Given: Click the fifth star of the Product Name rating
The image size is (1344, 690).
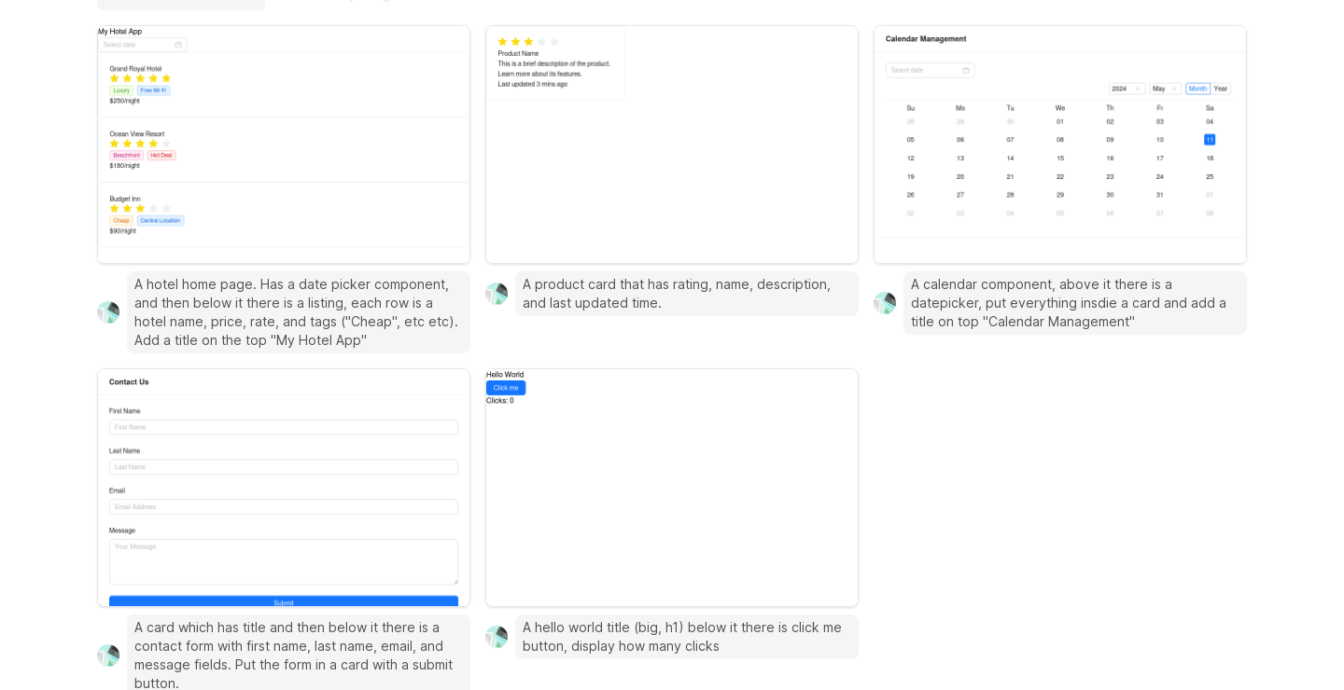Looking at the screenshot, I should 554,42.
